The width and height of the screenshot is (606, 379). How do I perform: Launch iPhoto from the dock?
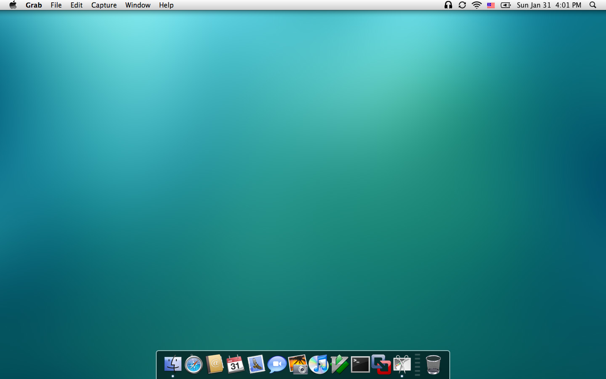(x=298, y=364)
